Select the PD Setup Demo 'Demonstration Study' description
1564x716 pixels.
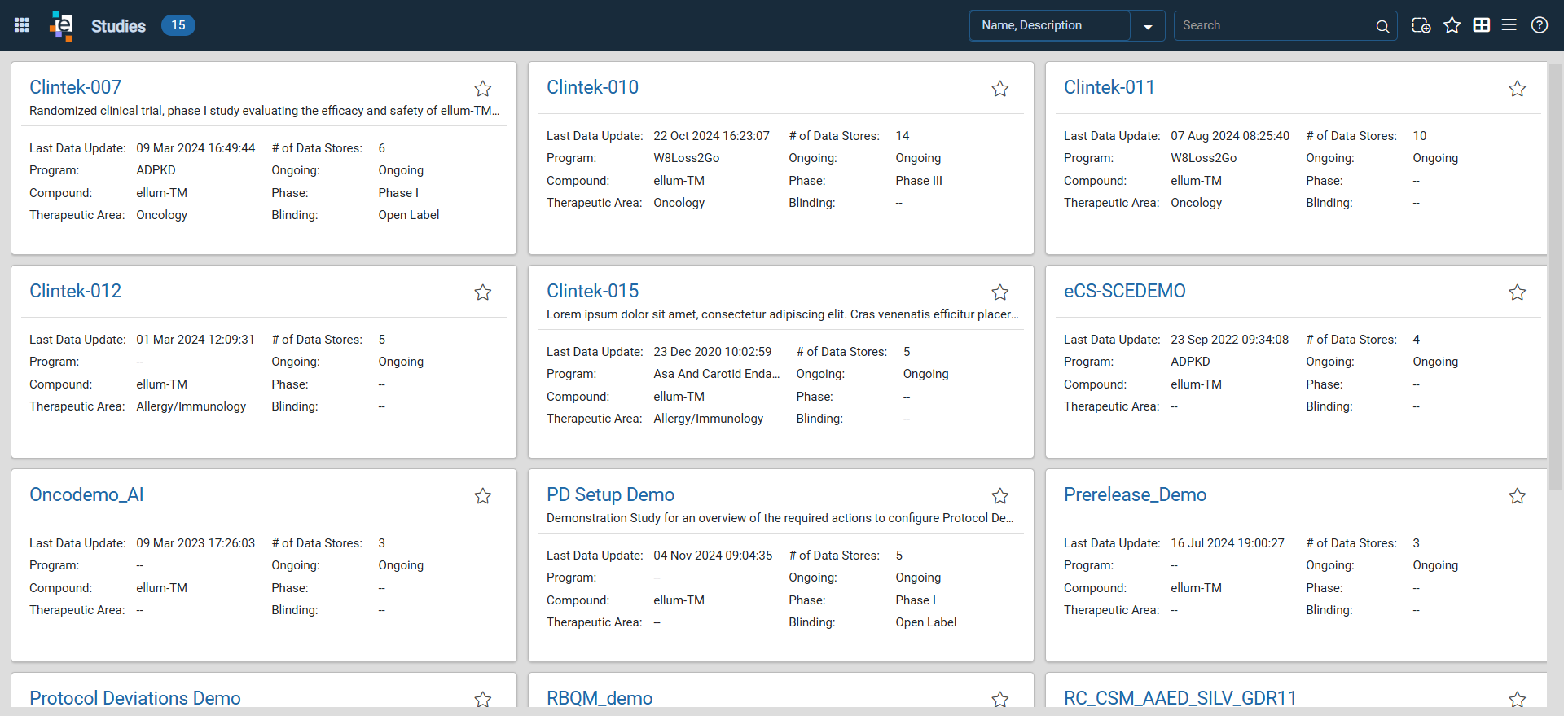coord(780,518)
